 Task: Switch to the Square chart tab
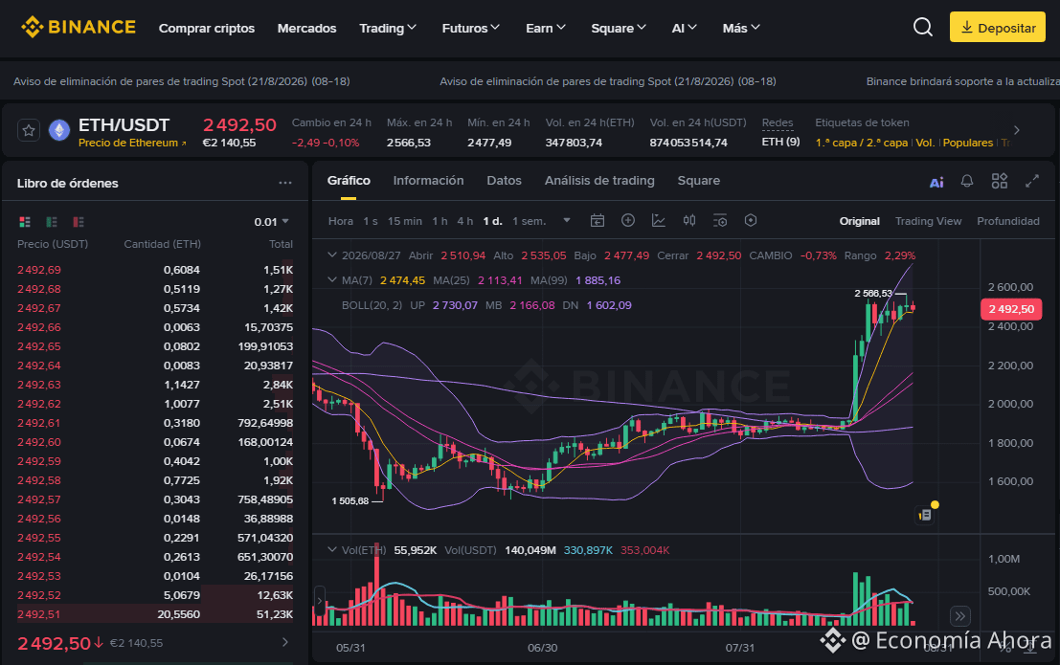click(699, 181)
